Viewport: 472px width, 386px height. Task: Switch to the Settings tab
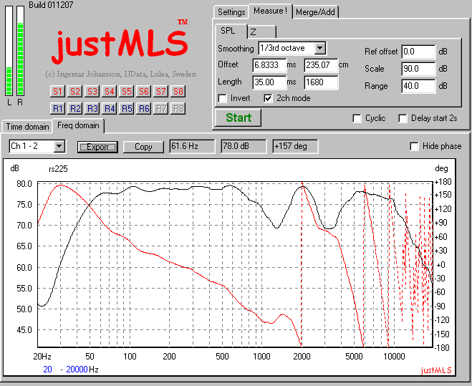pyautogui.click(x=231, y=12)
